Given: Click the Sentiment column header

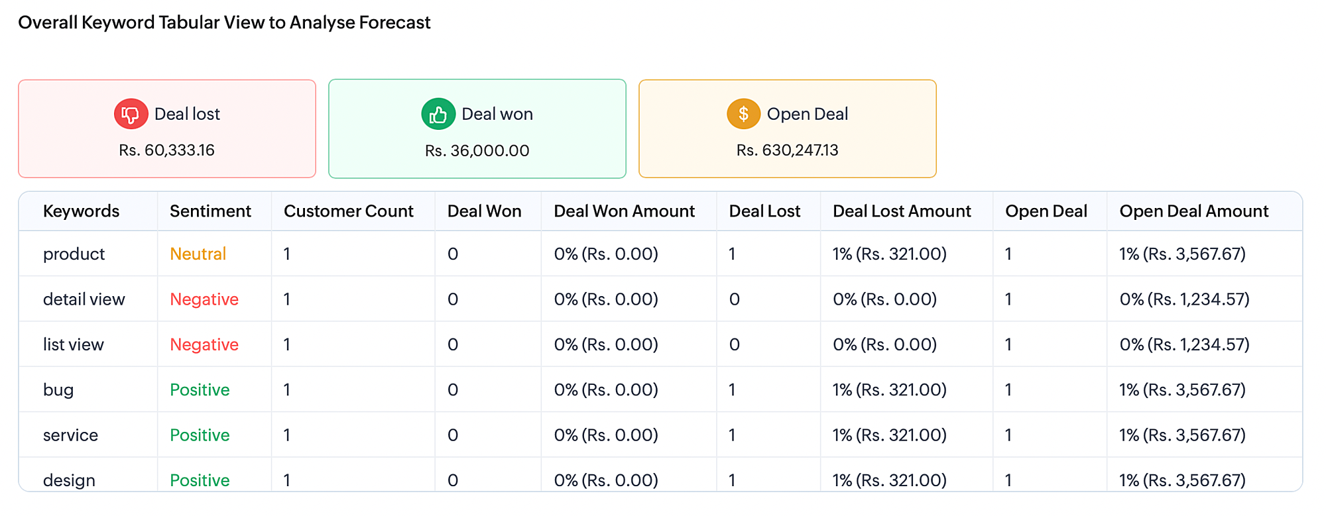Looking at the screenshot, I should (x=210, y=211).
